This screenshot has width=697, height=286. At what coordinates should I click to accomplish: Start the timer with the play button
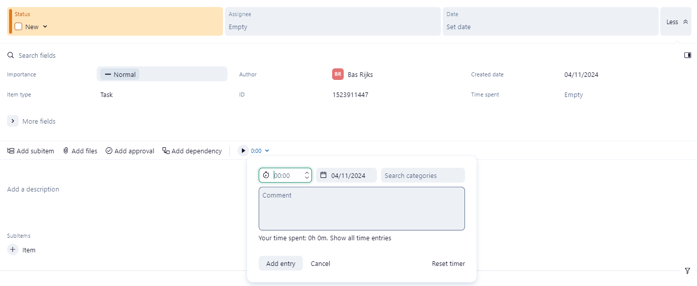click(243, 151)
